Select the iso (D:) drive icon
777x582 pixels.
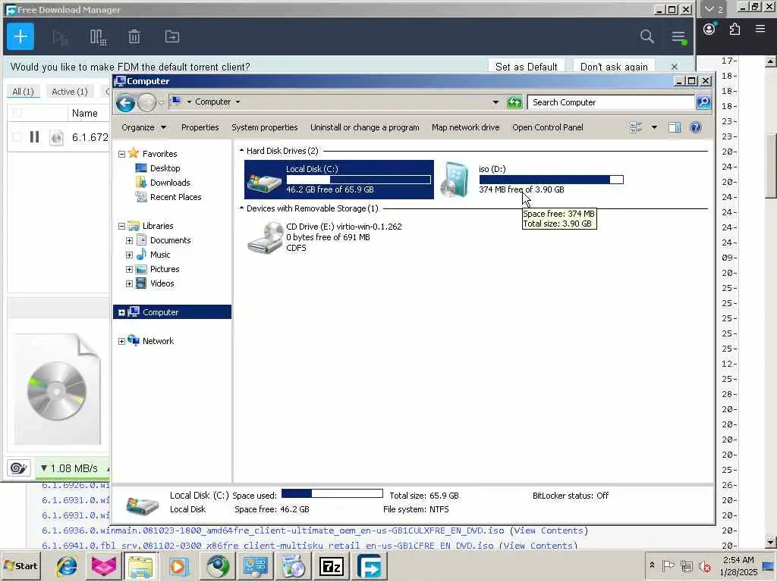point(455,179)
